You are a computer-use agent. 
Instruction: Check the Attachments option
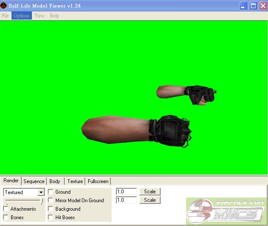coord(6,209)
